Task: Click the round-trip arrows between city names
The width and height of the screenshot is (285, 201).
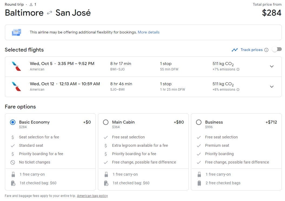Action: [49, 13]
